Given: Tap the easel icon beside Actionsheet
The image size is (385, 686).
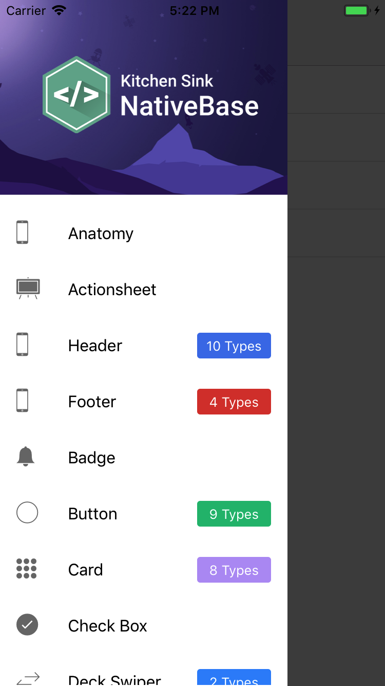Looking at the screenshot, I should 28,288.
